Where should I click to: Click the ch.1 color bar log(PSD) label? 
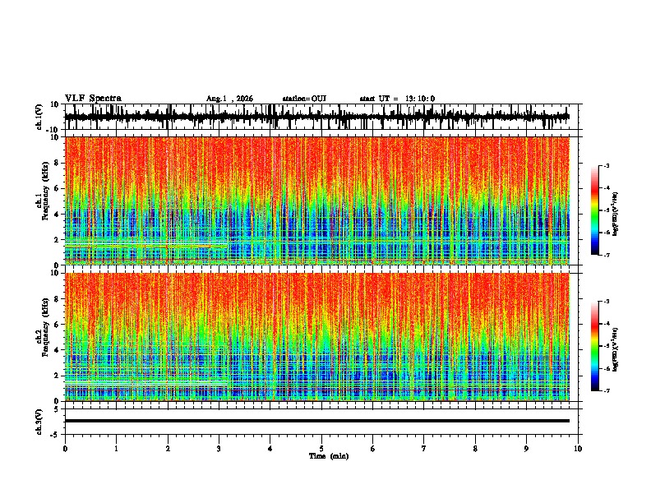(x=616, y=214)
